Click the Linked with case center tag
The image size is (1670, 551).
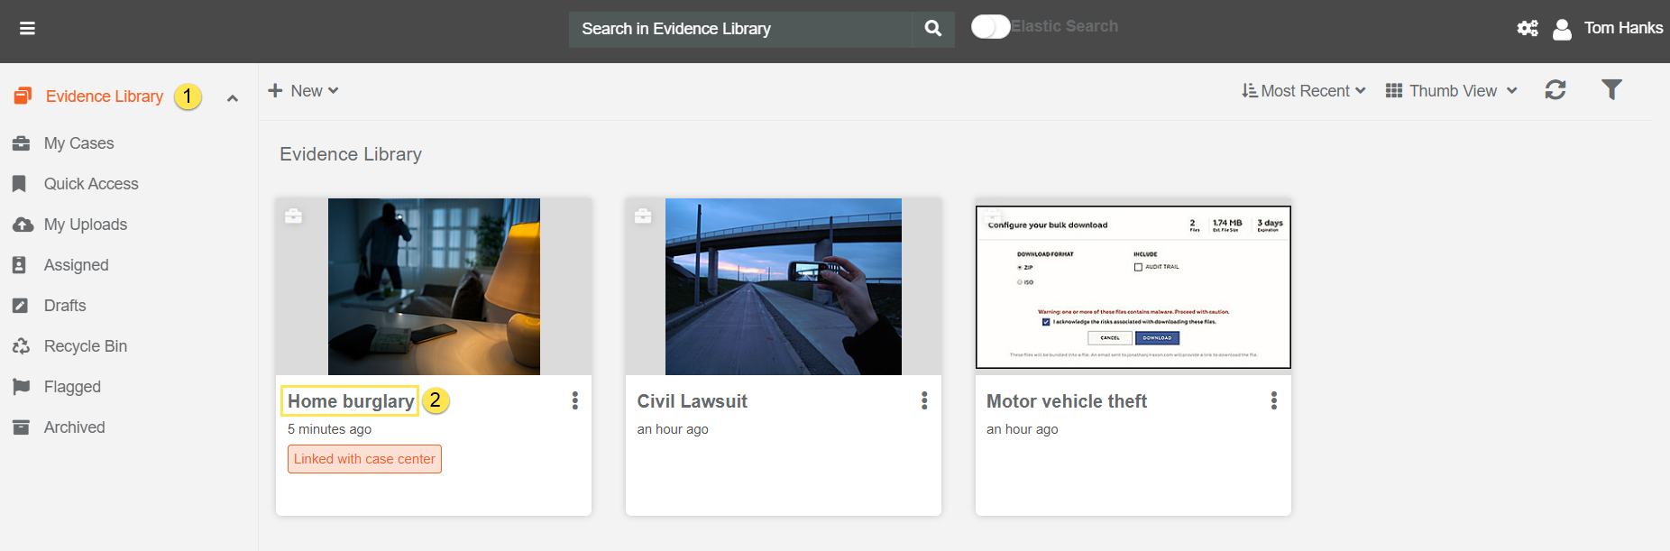click(364, 459)
